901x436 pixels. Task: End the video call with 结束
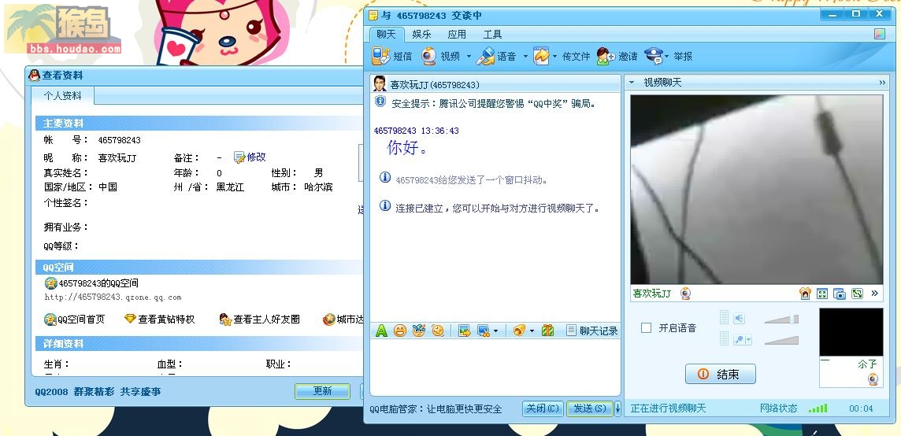pos(721,374)
